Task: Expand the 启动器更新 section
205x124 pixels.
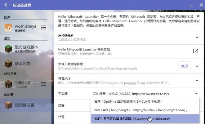Action: click(197, 37)
